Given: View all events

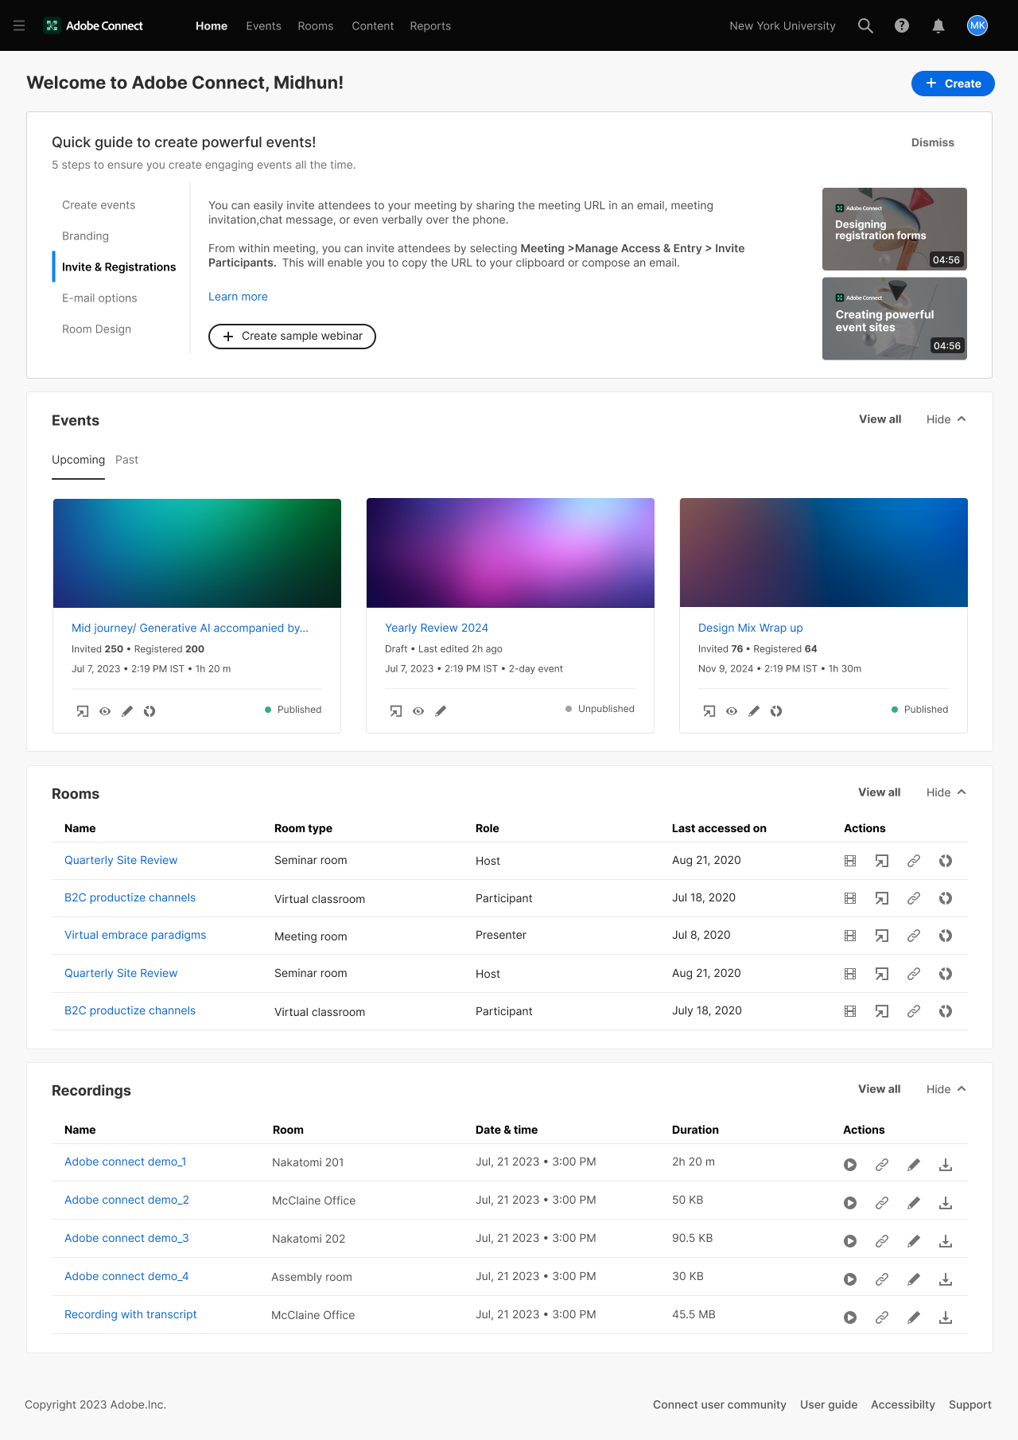Looking at the screenshot, I should click(880, 419).
